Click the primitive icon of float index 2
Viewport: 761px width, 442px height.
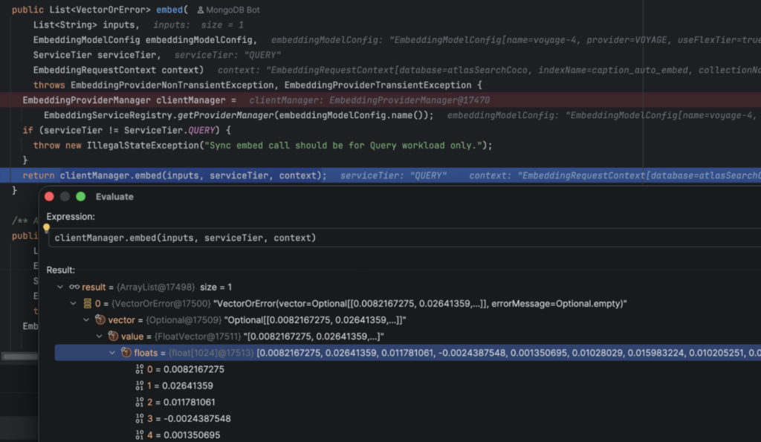click(139, 402)
